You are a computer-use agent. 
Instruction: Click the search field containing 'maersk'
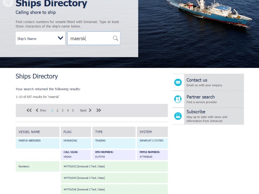pyautogui.click(x=90, y=38)
